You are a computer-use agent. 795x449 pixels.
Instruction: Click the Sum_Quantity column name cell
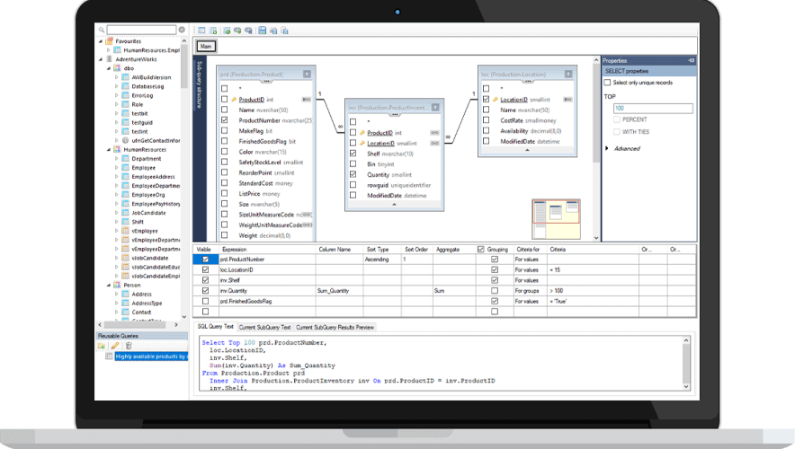tap(339, 291)
